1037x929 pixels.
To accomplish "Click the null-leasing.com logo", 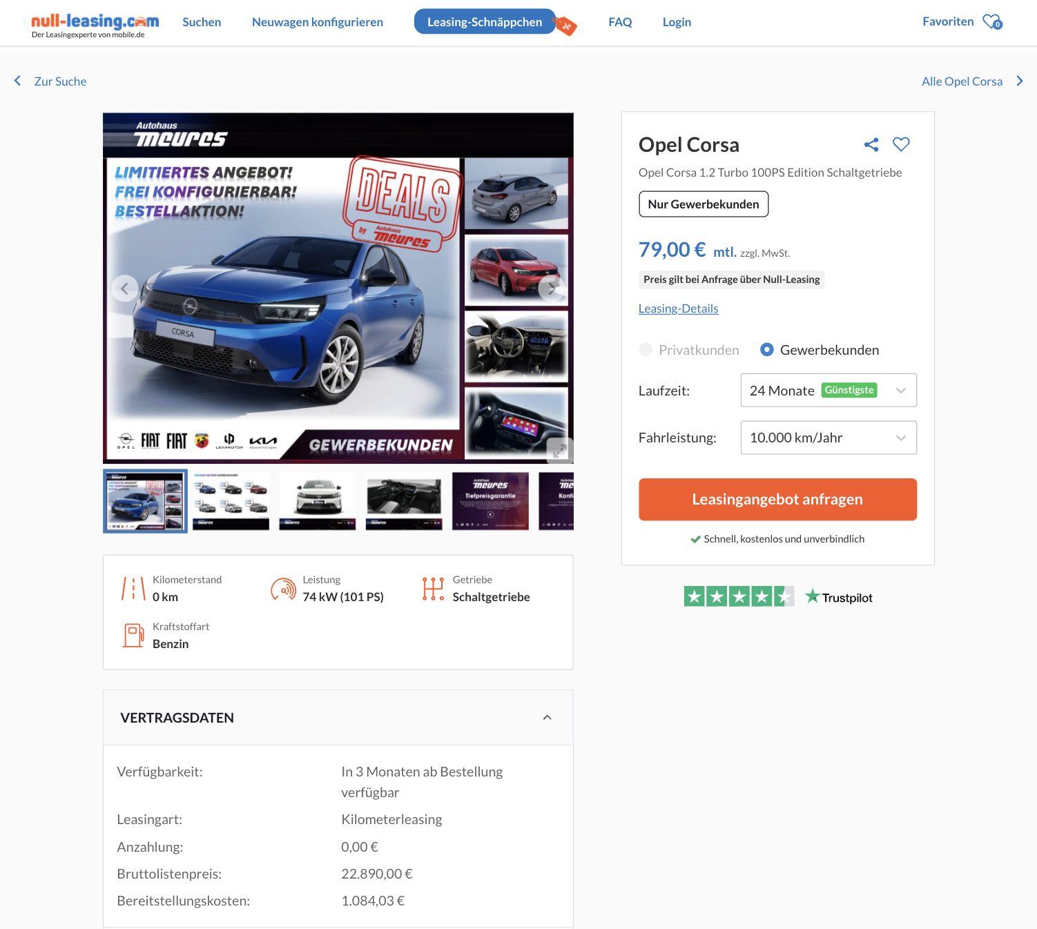I will 95,25.
